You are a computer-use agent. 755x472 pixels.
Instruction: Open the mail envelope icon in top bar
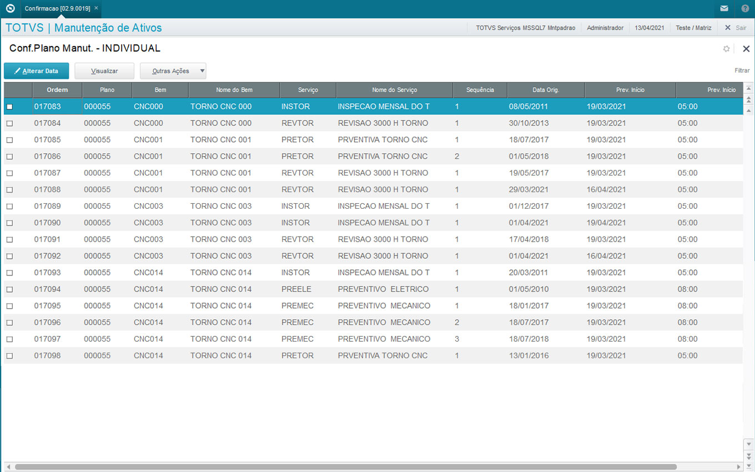[x=724, y=8]
